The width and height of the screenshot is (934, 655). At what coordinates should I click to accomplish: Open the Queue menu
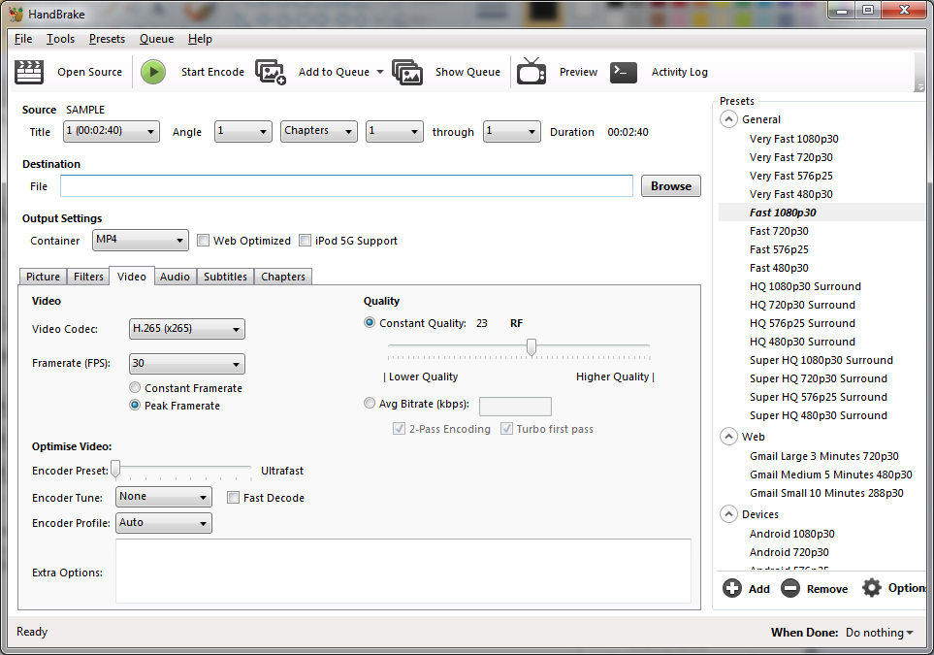pyautogui.click(x=157, y=39)
